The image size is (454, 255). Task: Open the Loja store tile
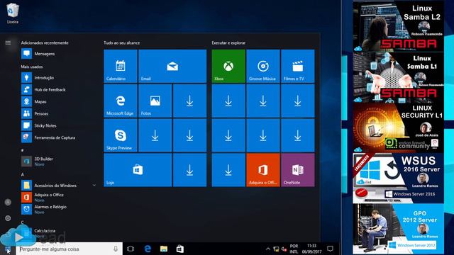(138, 170)
